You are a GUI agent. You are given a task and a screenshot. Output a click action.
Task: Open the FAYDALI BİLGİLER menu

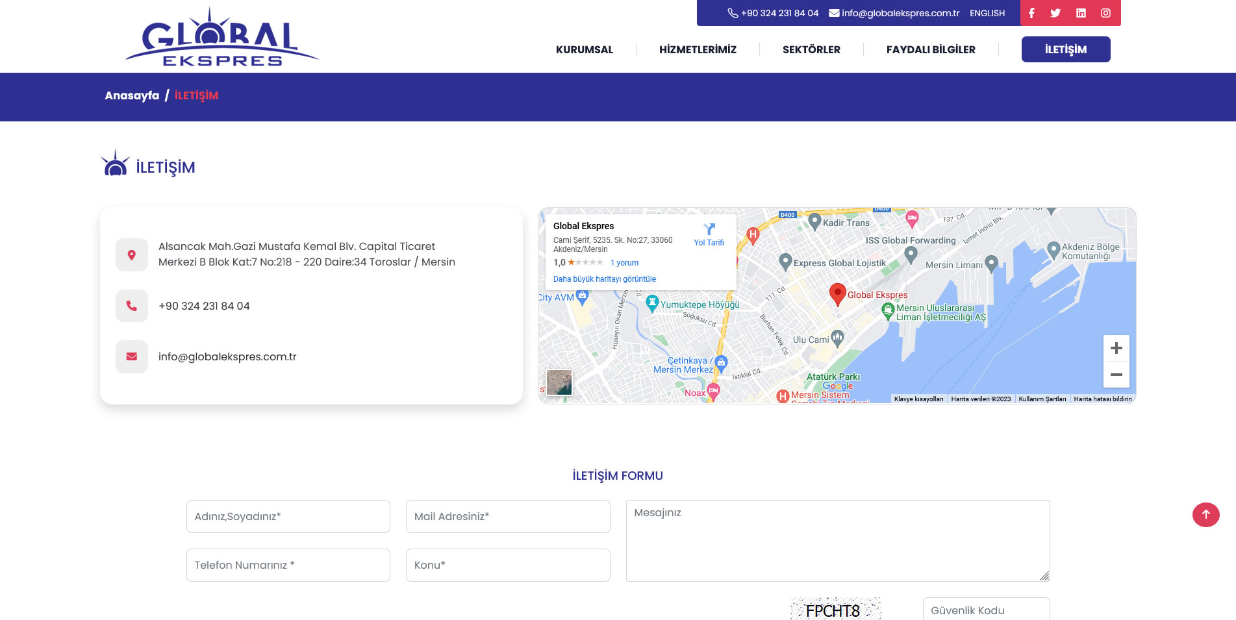tap(931, 49)
